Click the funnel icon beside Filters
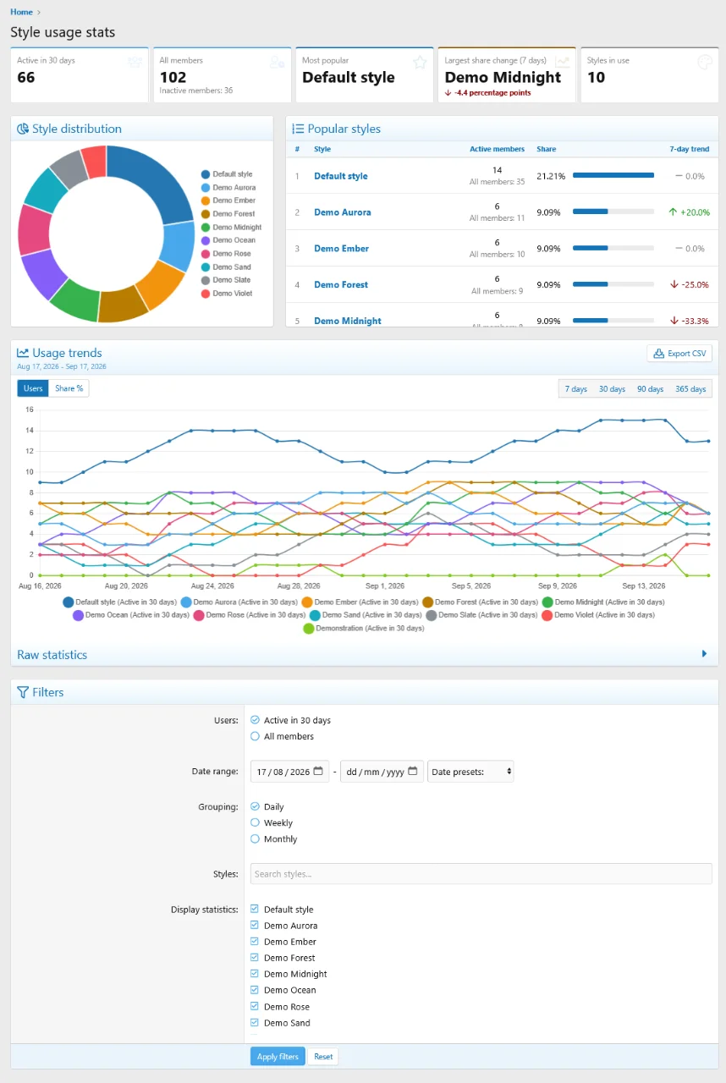The image size is (726, 1083). (x=23, y=692)
